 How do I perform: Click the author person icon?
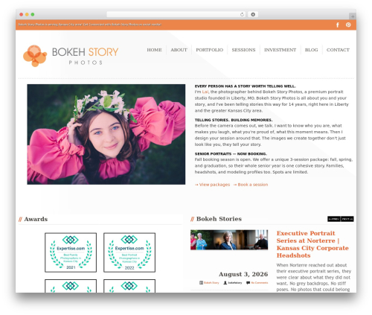(x=225, y=283)
